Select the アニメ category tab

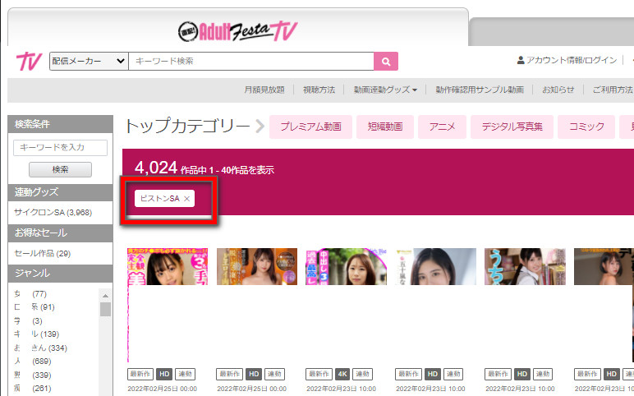click(442, 127)
